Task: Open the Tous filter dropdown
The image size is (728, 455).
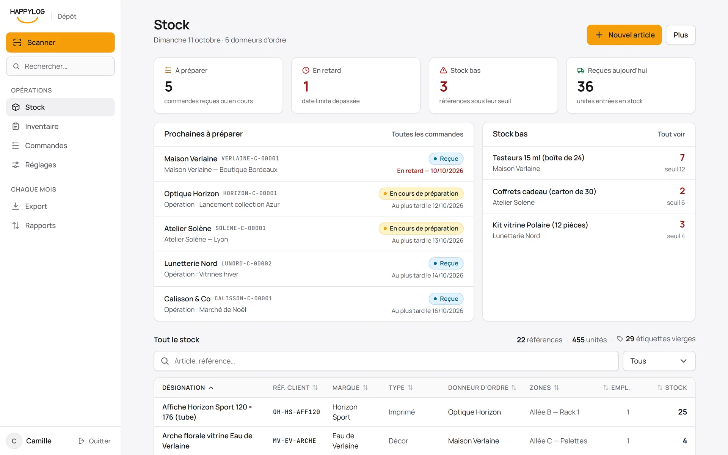Action: tap(659, 361)
